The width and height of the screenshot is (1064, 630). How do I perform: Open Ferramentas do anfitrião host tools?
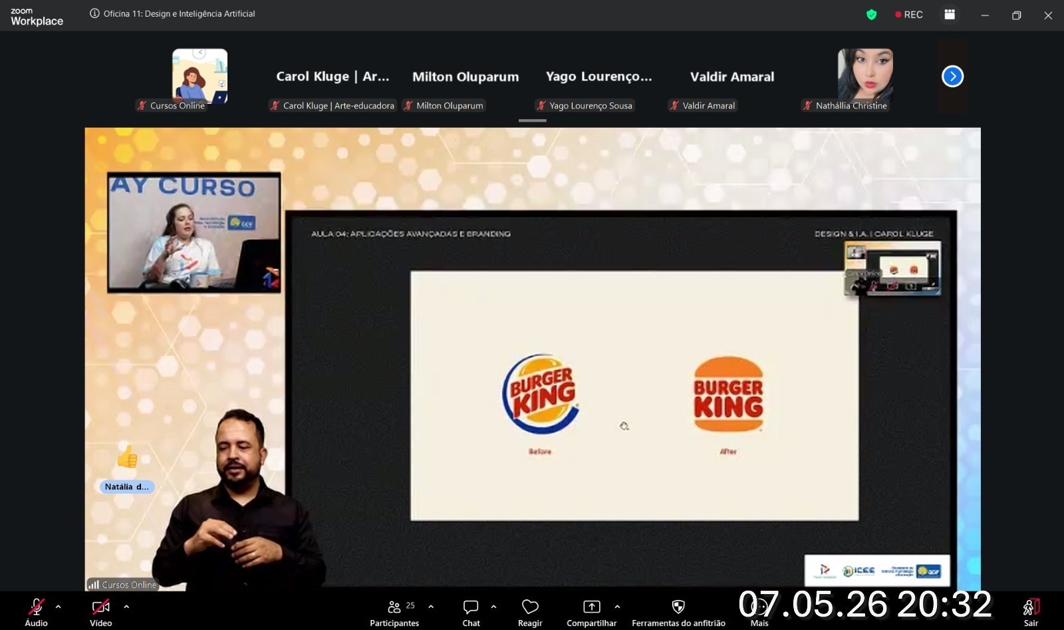tap(678, 612)
